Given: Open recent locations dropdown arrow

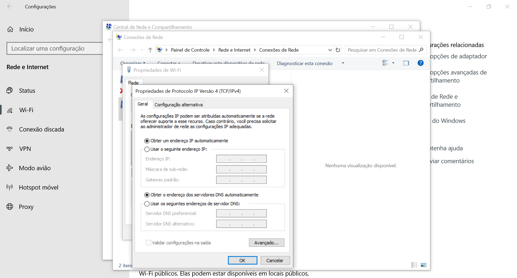Looking at the screenshot, I should [142, 50].
